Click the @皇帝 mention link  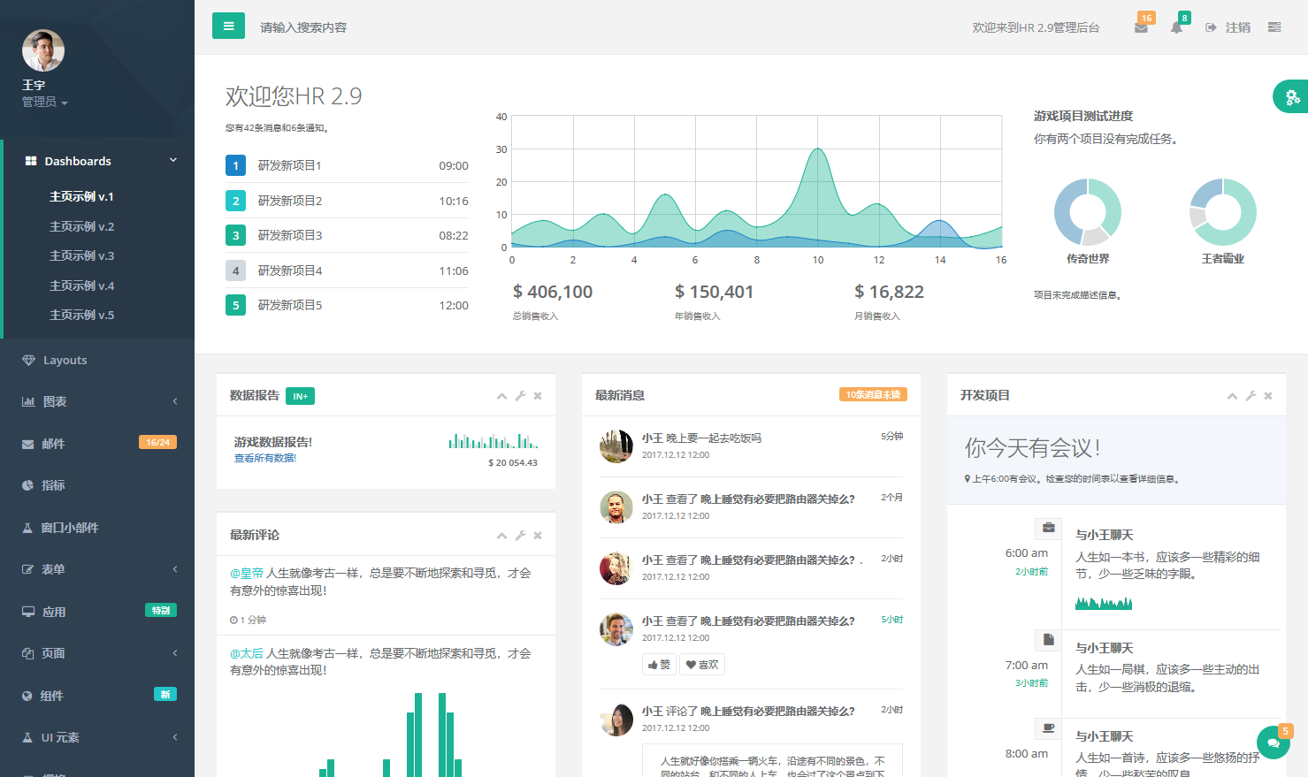click(247, 573)
